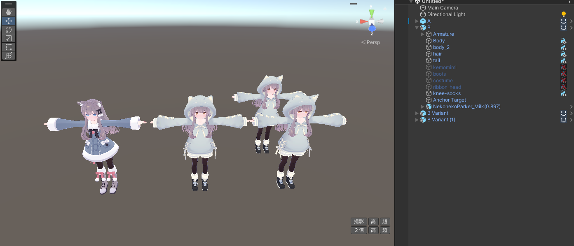Screen dimensions: 574x246
Task: Select Main Camera in the hierarchy
Action: [442, 8]
